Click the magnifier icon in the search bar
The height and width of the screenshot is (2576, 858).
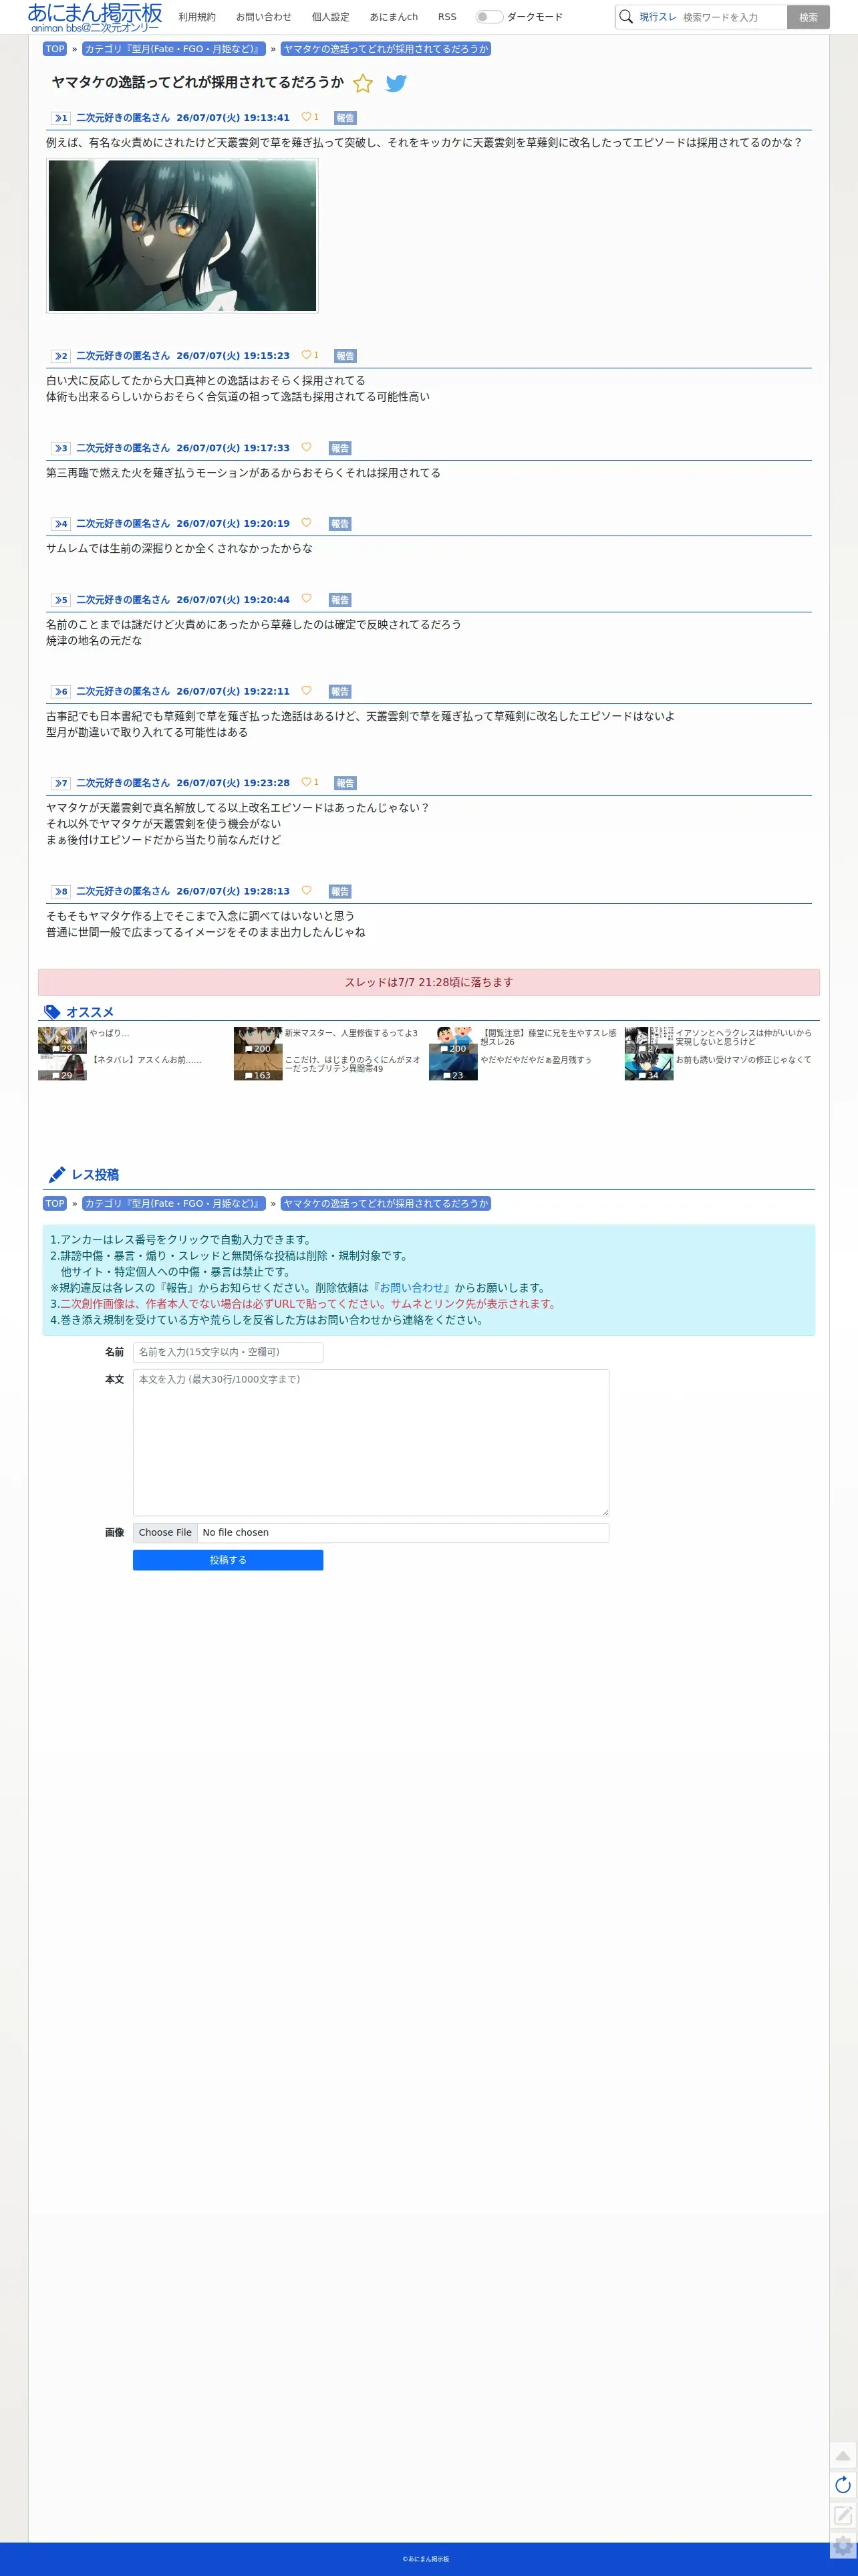point(626,17)
